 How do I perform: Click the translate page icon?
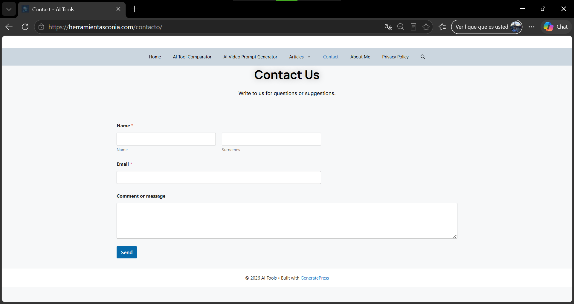[388, 27]
